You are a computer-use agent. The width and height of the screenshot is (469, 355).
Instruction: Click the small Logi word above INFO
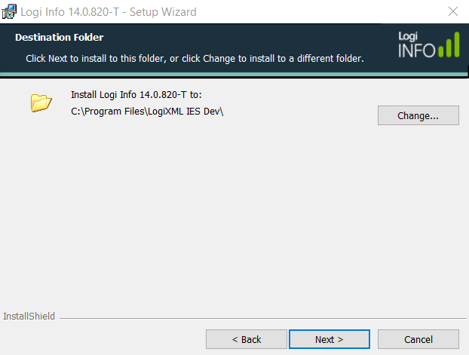pyautogui.click(x=408, y=36)
